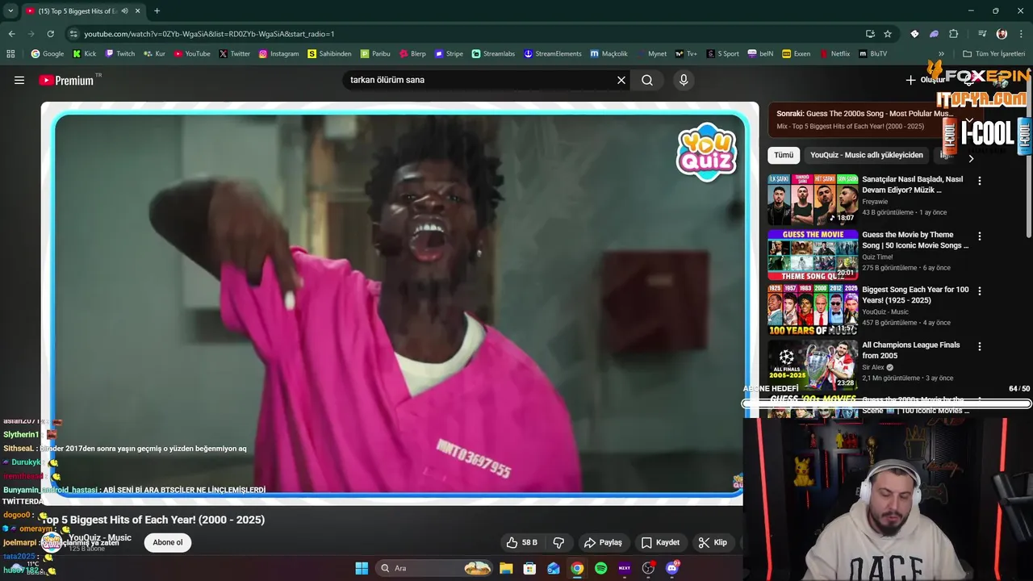This screenshot has height=581, width=1033.
Task: Save the video with Kaydet
Action: [x=660, y=542]
